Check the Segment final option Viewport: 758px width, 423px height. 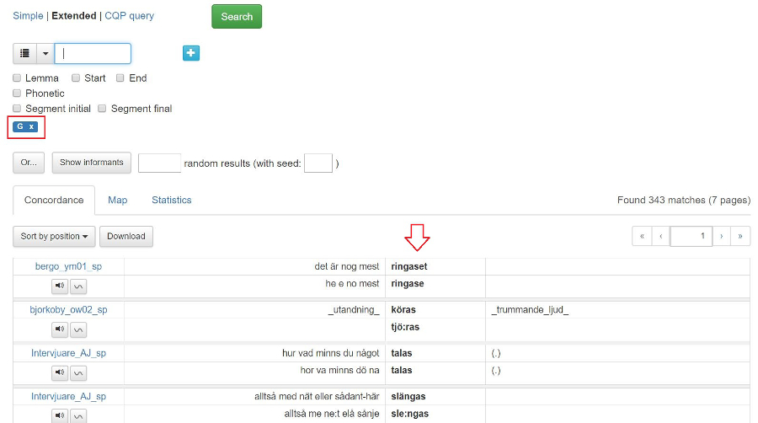tap(103, 109)
